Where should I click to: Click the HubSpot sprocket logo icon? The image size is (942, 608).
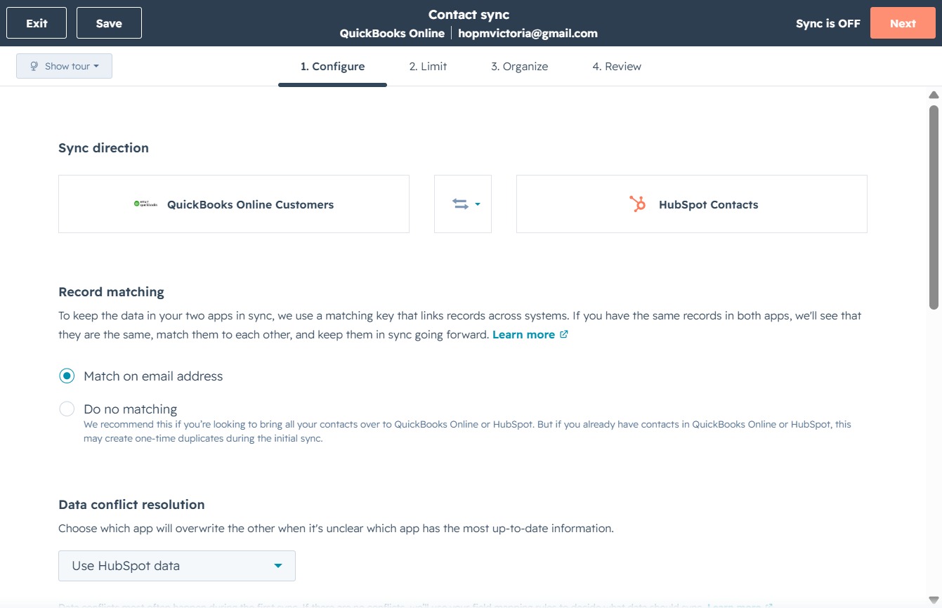[638, 204]
